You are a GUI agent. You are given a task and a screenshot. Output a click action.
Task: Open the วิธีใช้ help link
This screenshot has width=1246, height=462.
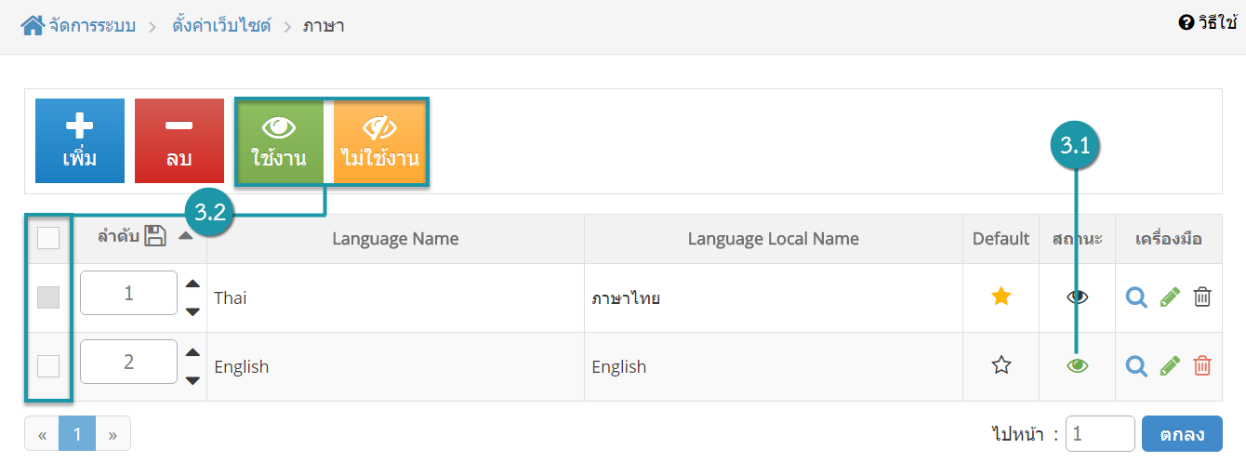(1207, 22)
